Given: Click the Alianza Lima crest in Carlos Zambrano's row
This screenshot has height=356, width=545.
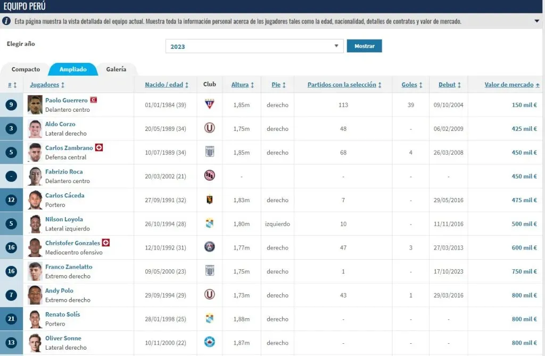Looking at the screenshot, I should [x=209, y=152].
